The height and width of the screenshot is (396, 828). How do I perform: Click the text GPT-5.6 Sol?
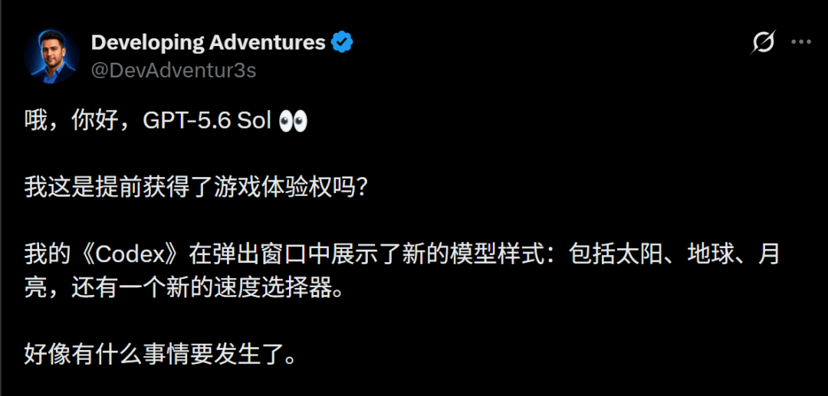[207, 122]
